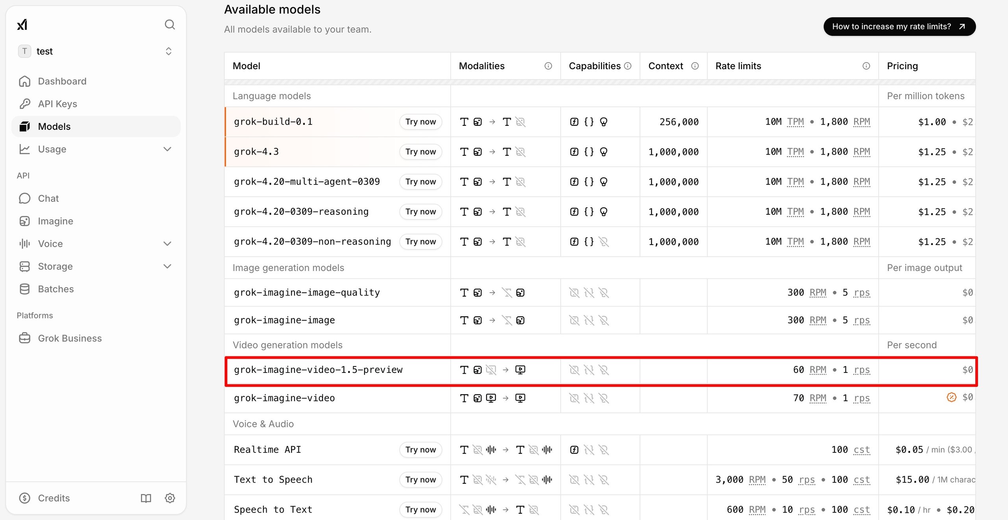
Task: Click video output icon in grok-imagine-video-1.5-preview row
Action: (520, 370)
